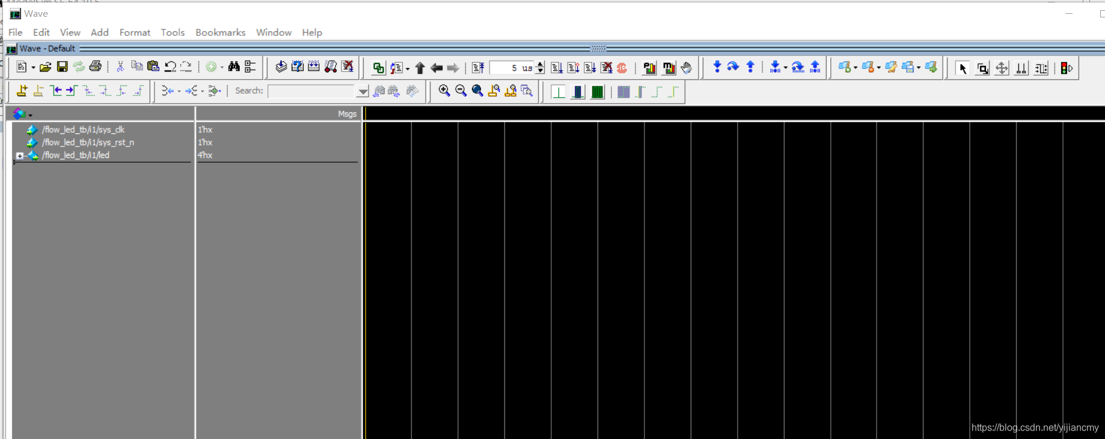Select the Edit Mode tool

coord(1041,68)
